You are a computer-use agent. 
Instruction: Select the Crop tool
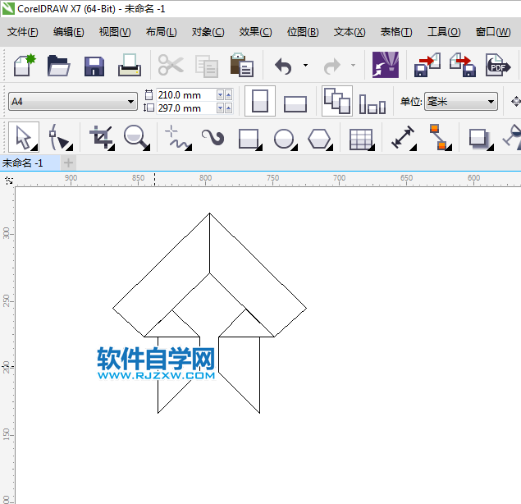[102, 137]
